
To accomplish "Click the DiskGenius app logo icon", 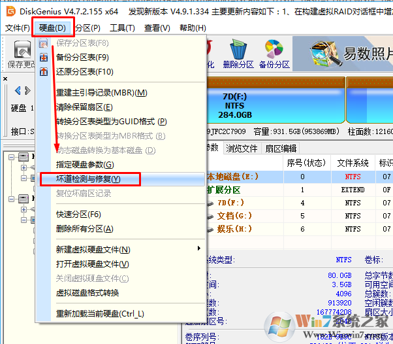I will coord(11,11).
